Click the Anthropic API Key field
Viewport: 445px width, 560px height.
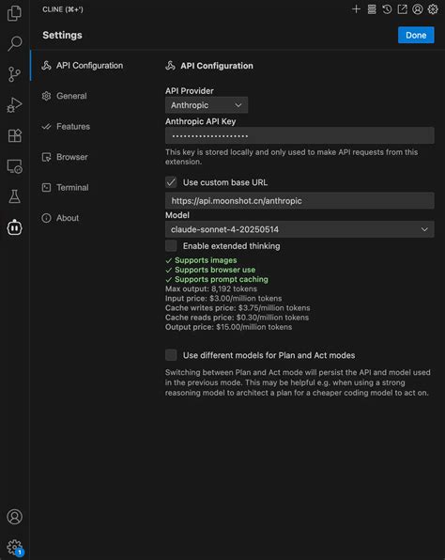299,135
